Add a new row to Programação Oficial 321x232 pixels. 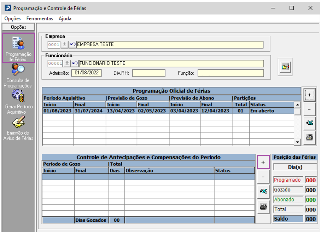tap(309, 95)
